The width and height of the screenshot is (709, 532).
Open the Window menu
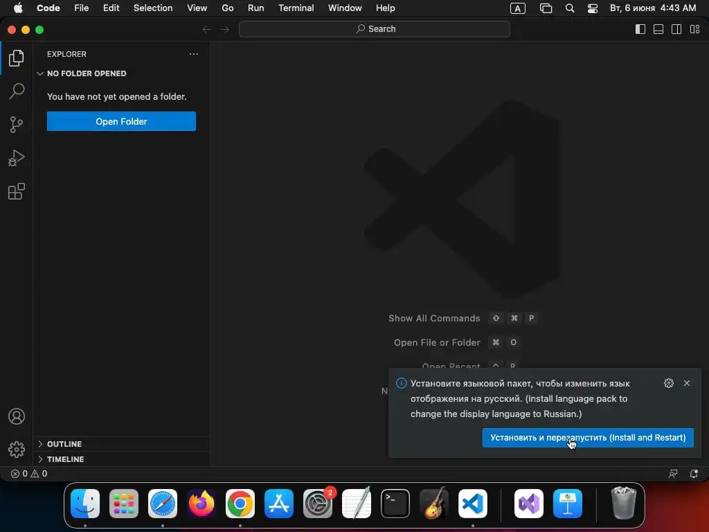tap(345, 8)
